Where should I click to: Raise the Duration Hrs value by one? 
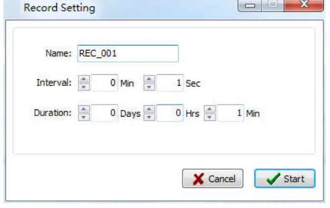[x=149, y=110]
